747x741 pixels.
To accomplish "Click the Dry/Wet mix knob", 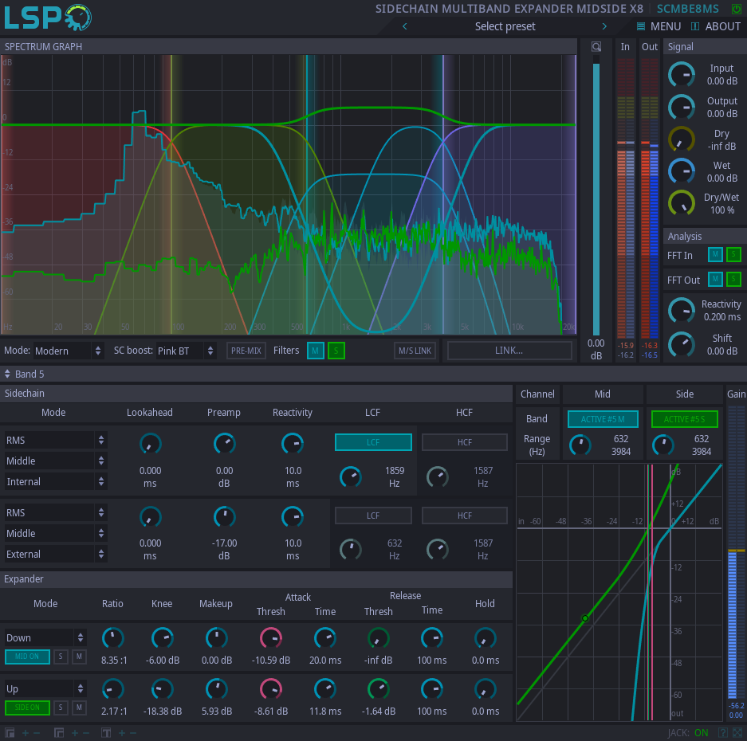I will 681,203.
